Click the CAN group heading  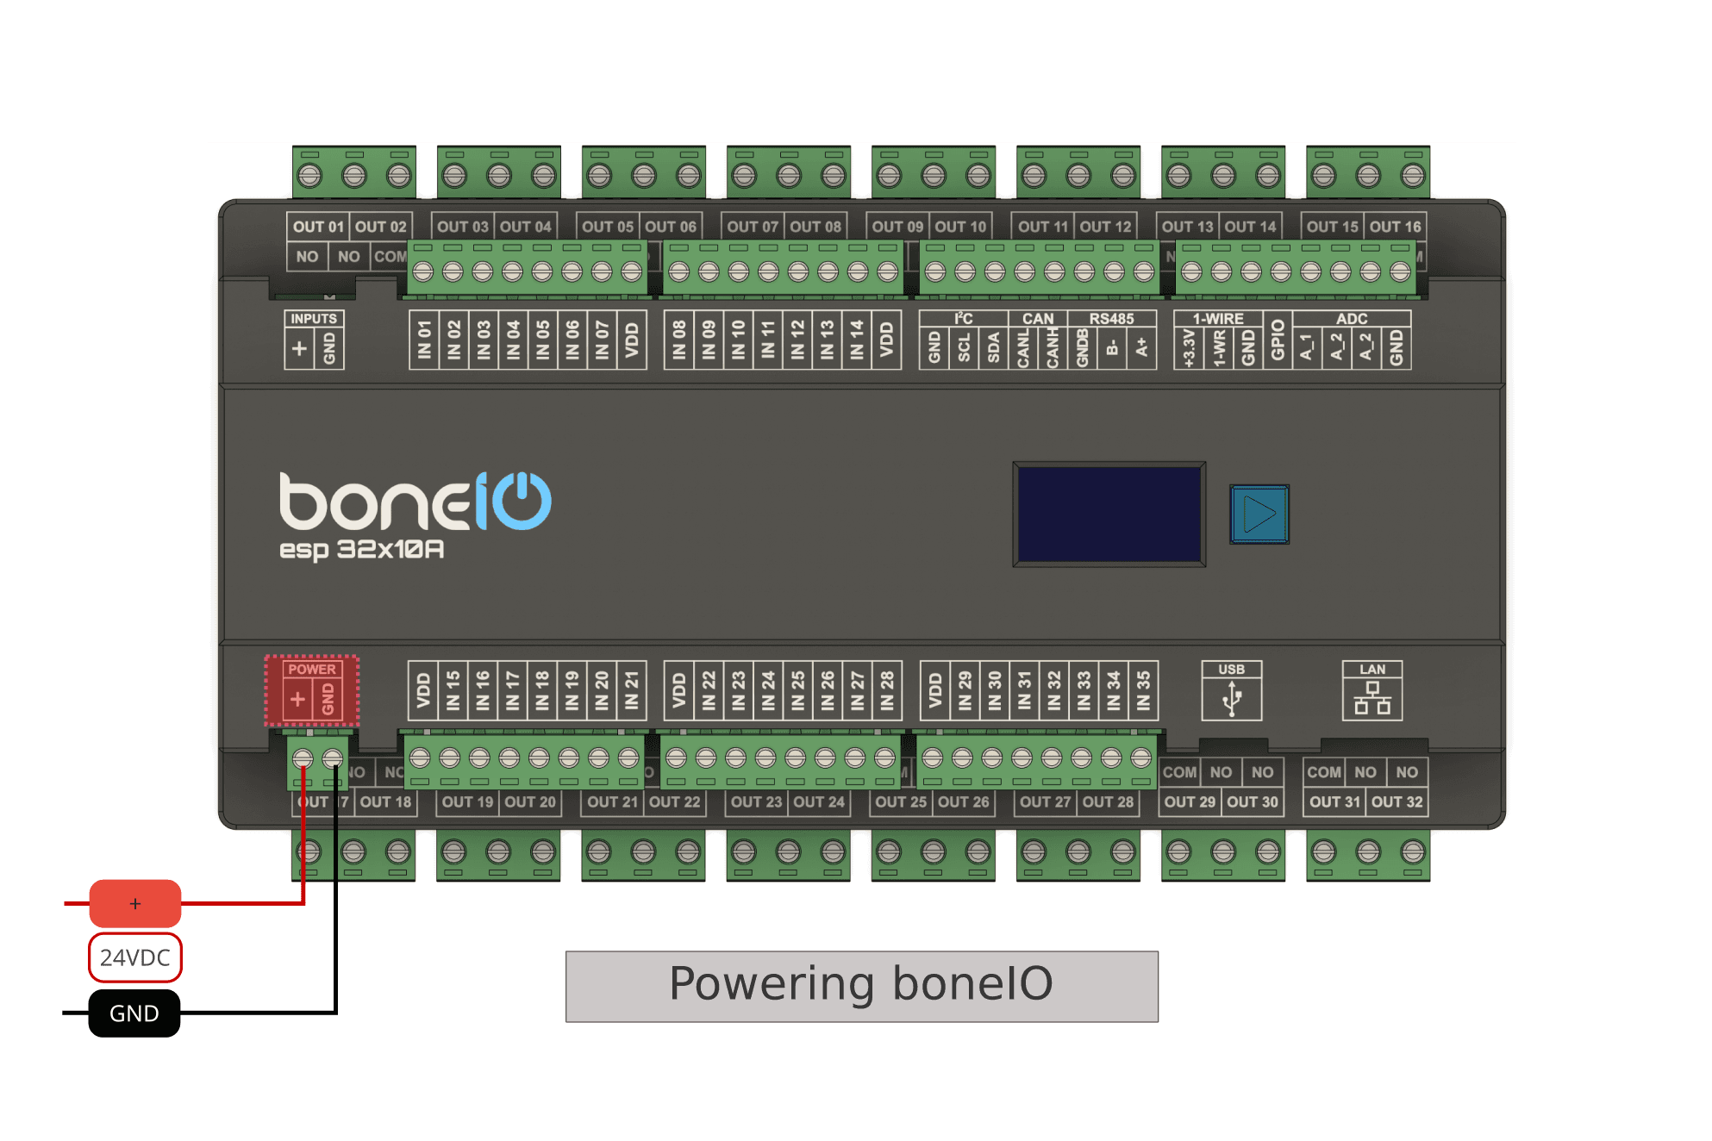1038,318
